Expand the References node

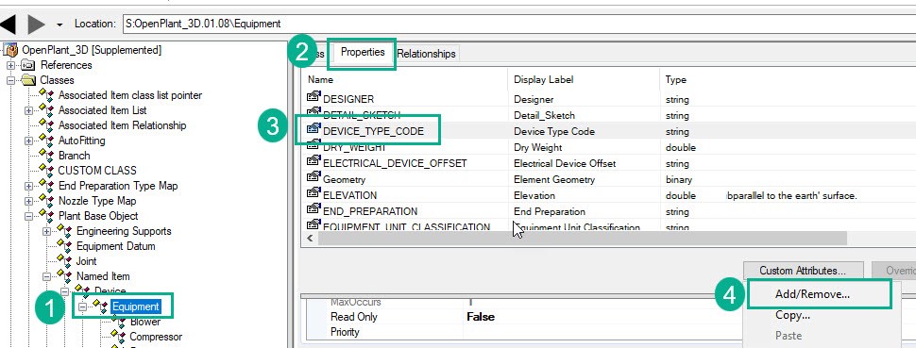pos(10,65)
